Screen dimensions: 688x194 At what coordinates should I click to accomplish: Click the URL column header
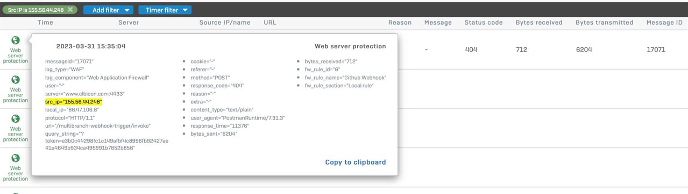(270, 23)
